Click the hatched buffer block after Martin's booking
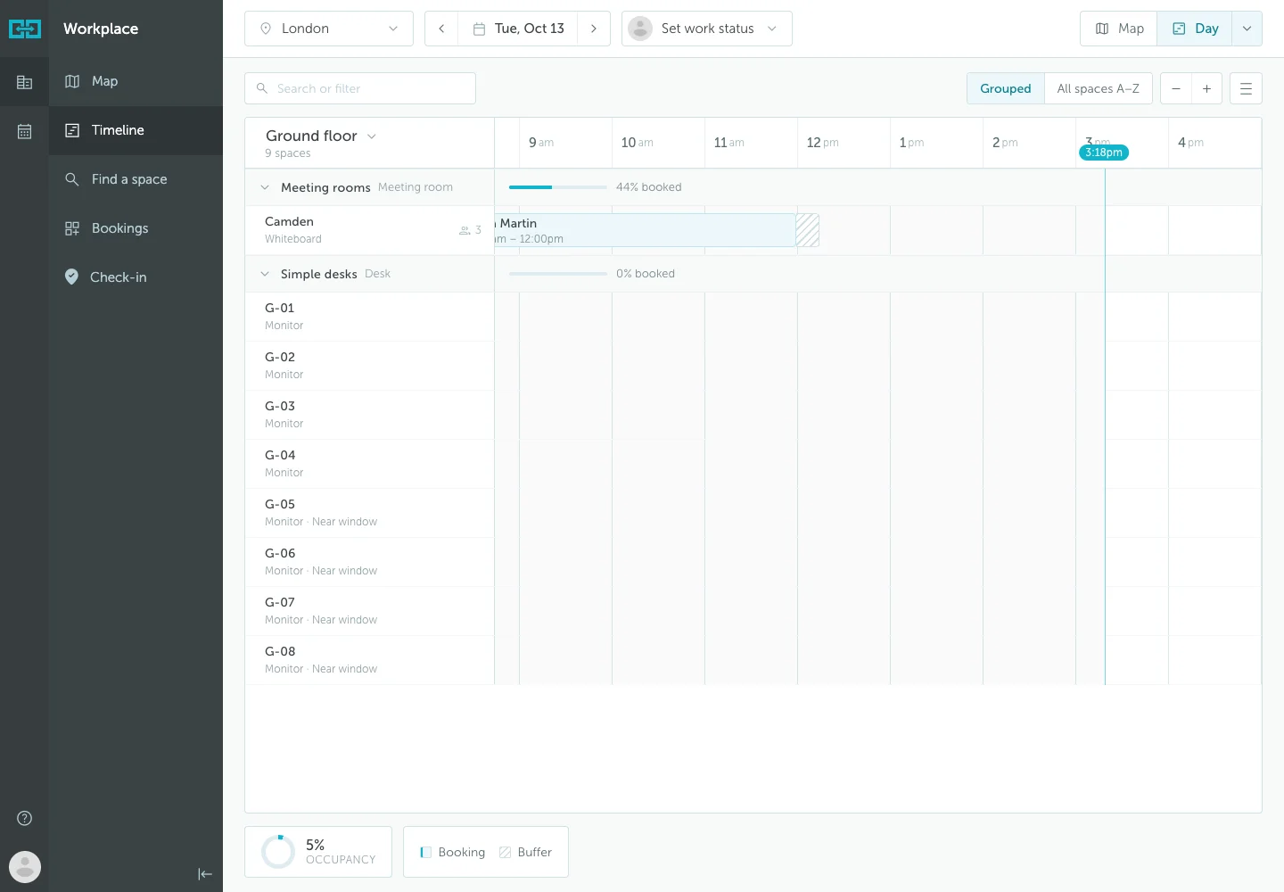 point(808,230)
